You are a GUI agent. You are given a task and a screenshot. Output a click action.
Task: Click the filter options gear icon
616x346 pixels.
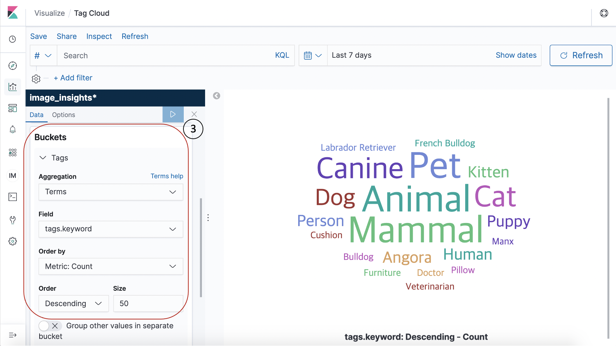36,79
